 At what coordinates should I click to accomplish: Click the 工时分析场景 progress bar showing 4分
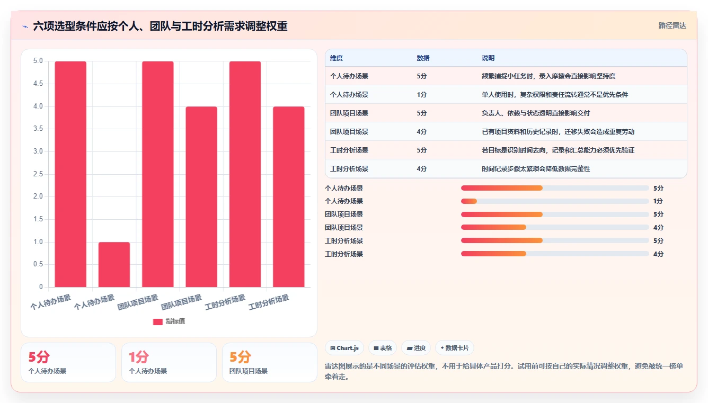(x=555, y=254)
